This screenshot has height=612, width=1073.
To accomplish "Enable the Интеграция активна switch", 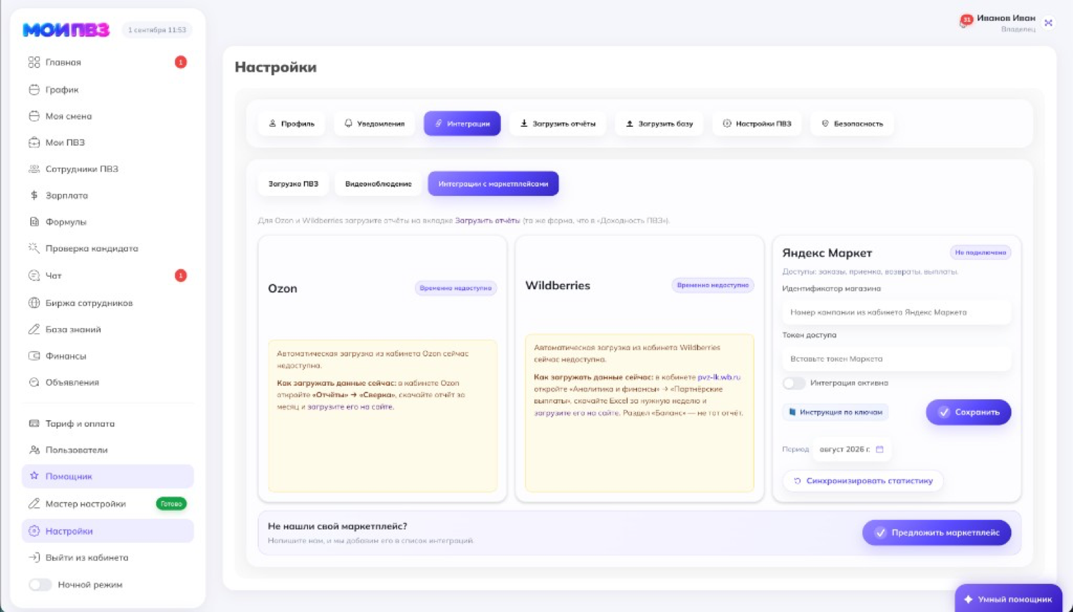I will point(794,383).
